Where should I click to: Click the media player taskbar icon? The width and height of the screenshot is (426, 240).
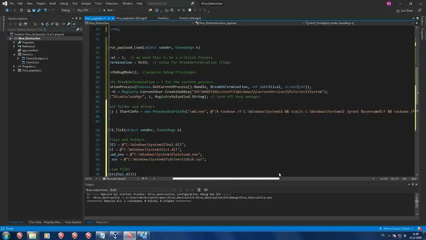click(x=47, y=236)
